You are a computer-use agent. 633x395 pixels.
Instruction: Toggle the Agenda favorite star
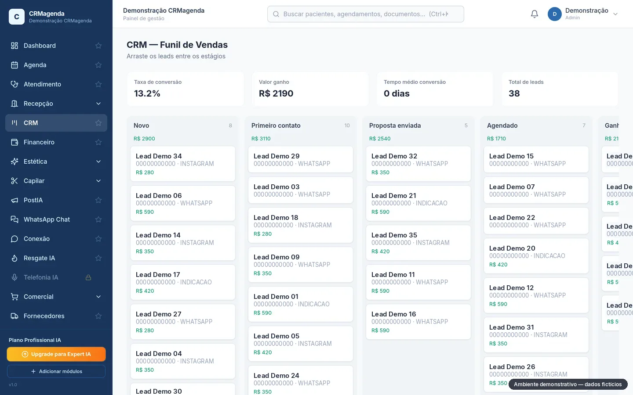(98, 65)
